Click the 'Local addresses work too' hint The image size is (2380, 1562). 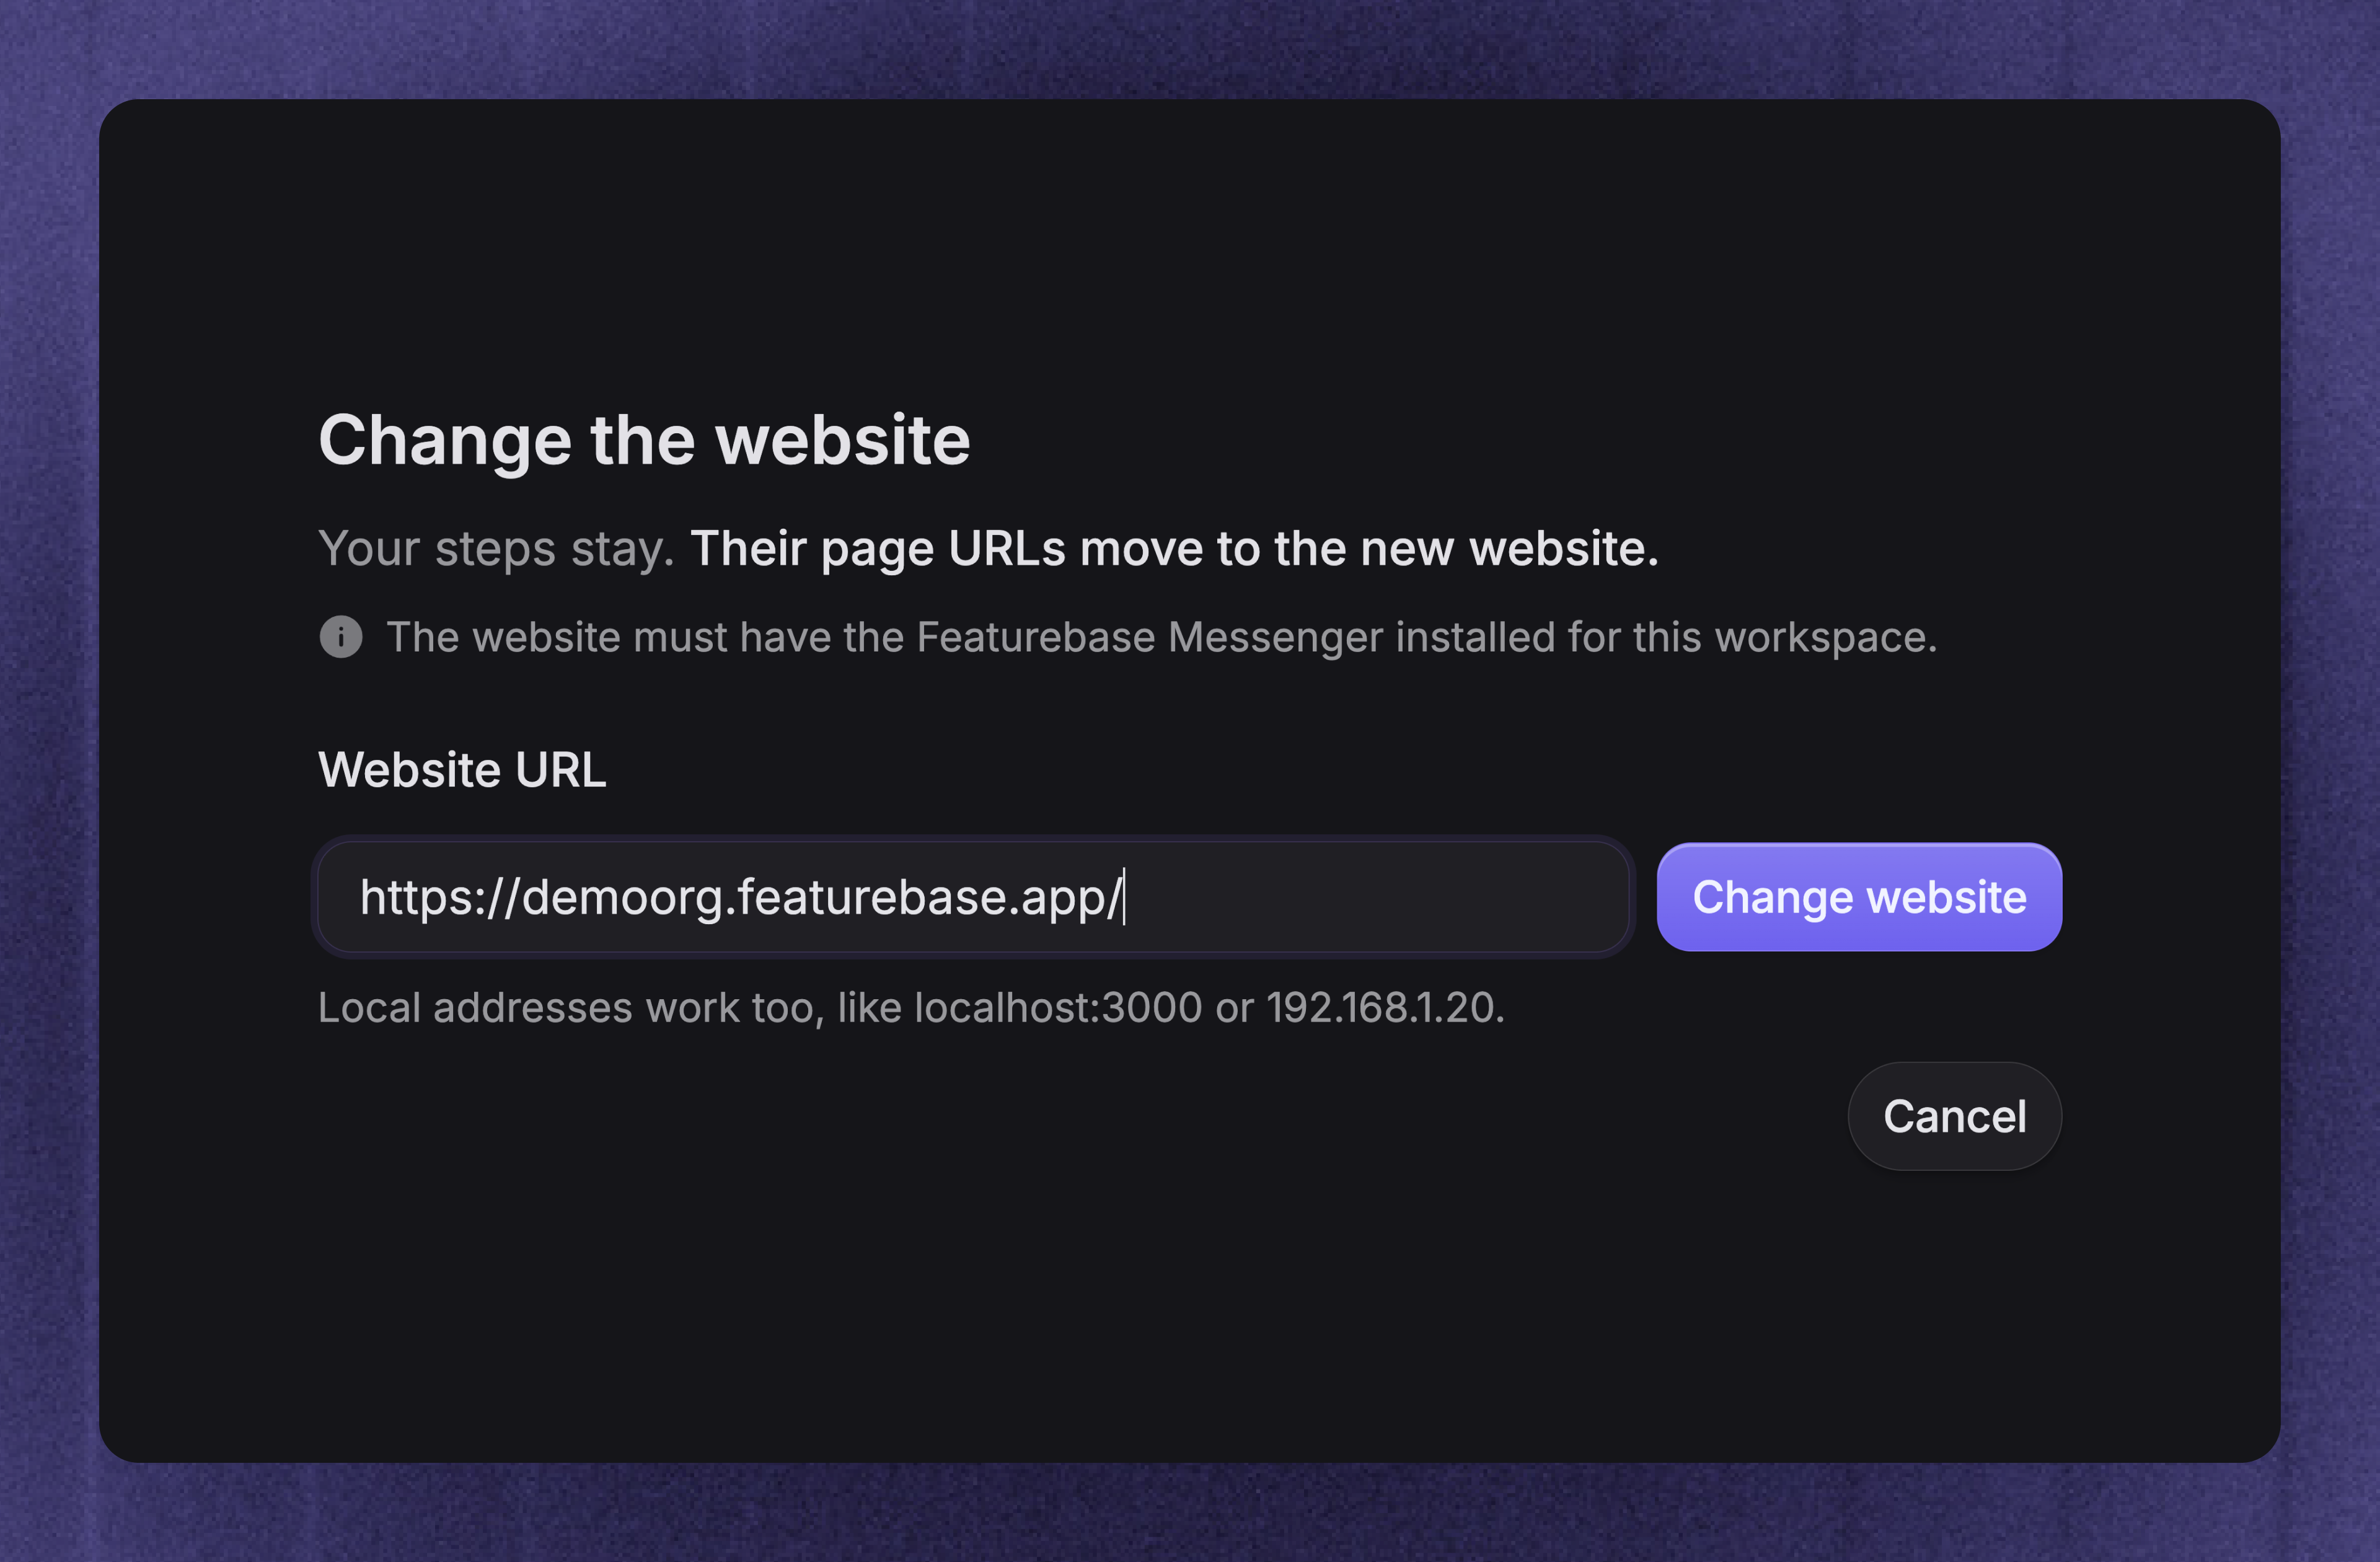click(911, 1007)
